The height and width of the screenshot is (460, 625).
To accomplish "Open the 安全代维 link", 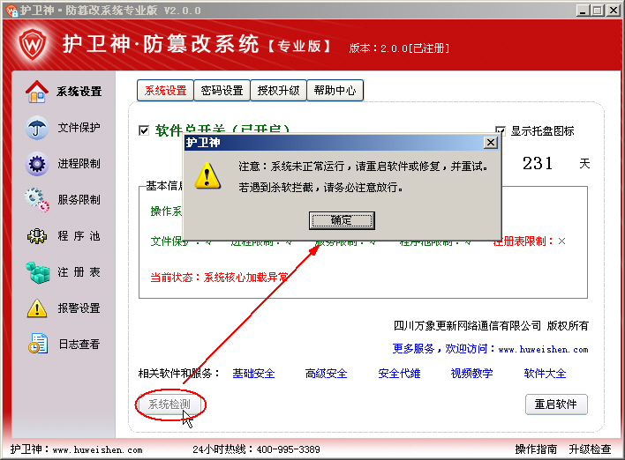I will point(399,374).
